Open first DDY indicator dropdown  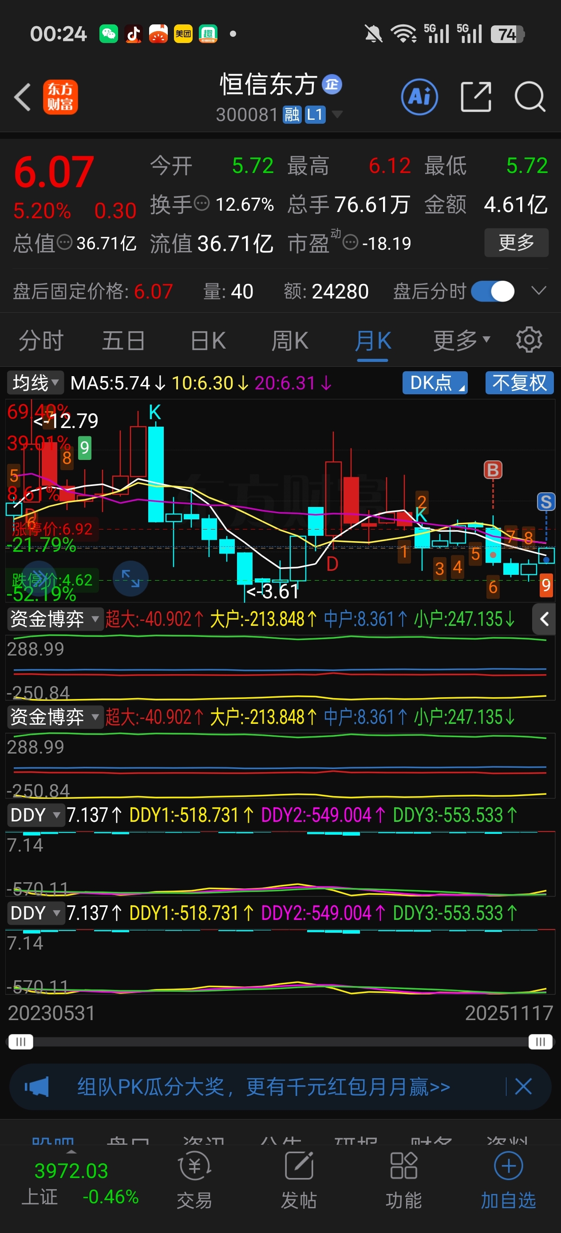36,815
